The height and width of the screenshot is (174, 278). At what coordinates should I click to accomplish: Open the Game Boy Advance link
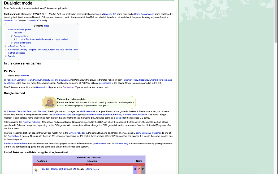tap(144, 14)
